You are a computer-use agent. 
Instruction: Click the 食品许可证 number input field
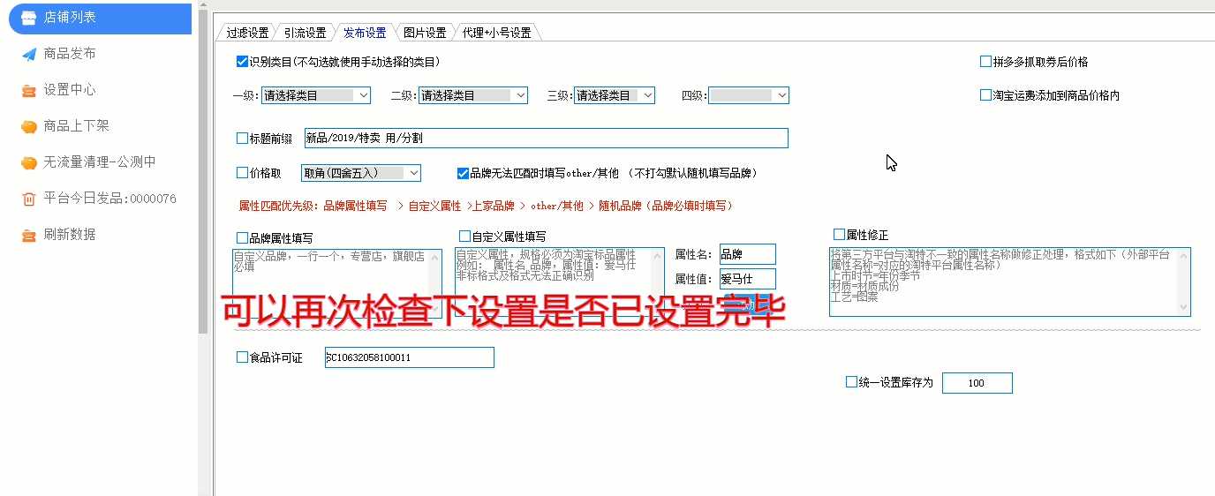click(x=409, y=357)
